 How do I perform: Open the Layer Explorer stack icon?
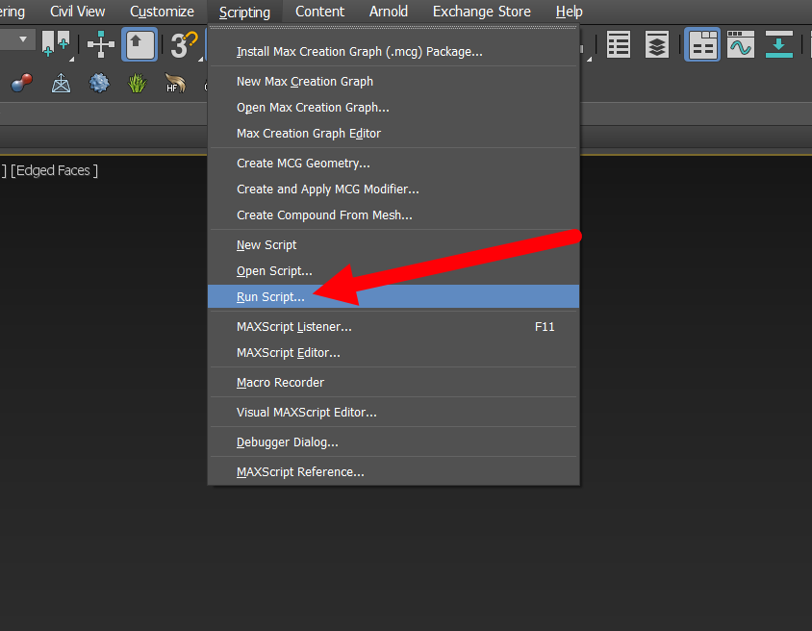click(x=657, y=44)
